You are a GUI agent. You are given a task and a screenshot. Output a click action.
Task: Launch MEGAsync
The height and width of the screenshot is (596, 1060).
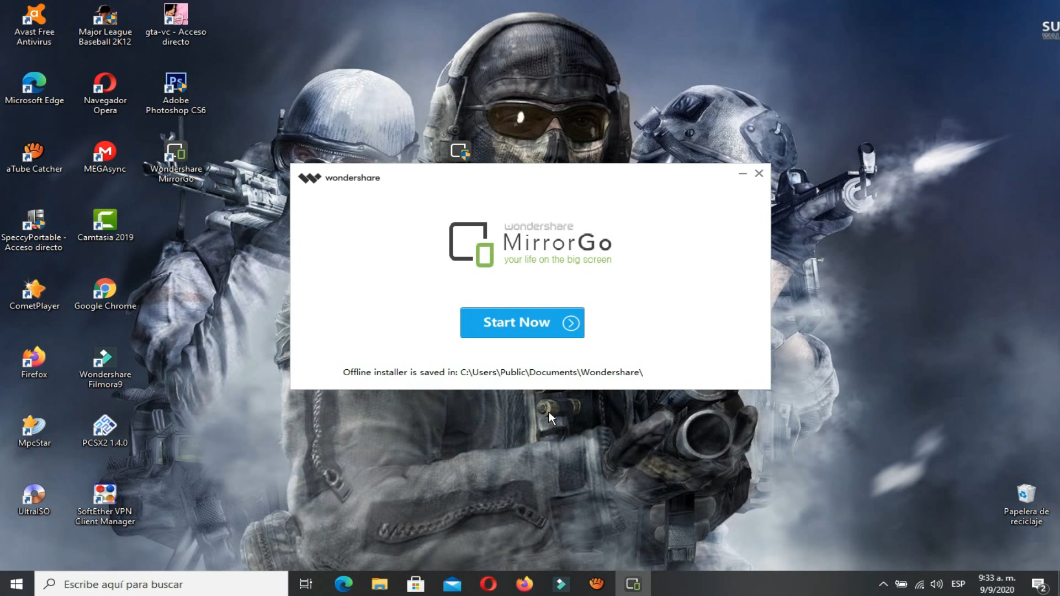[104, 152]
